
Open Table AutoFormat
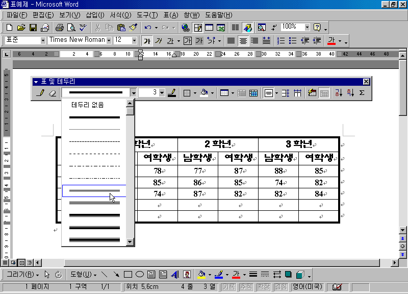click(312, 93)
